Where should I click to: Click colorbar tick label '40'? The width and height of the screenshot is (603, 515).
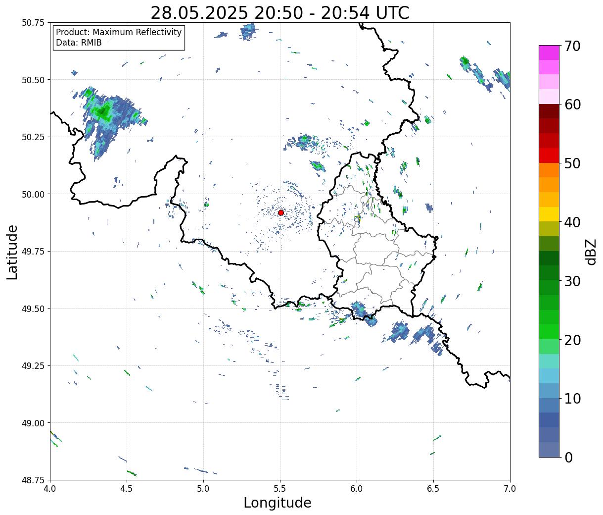pos(572,222)
